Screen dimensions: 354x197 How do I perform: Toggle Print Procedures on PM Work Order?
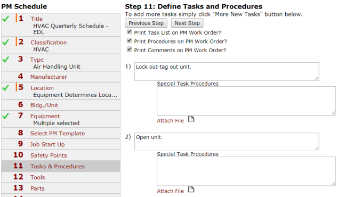tap(130, 40)
